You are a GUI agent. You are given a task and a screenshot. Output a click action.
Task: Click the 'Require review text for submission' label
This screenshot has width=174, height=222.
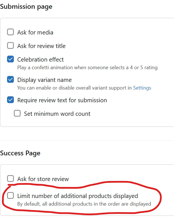click(62, 100)
